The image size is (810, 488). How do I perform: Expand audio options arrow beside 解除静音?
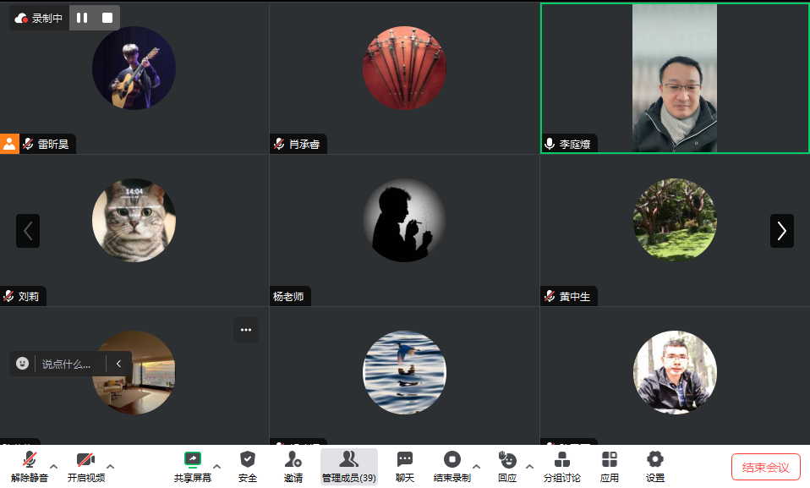pos(54,466)
